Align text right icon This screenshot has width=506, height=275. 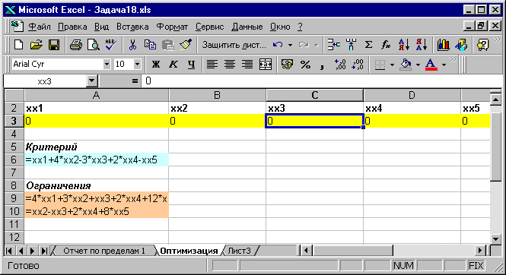tap(247, 65)
